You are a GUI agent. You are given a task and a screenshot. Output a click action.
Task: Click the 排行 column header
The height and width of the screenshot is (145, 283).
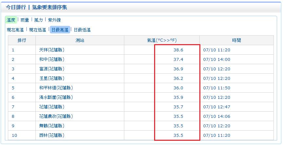(22, 40)
